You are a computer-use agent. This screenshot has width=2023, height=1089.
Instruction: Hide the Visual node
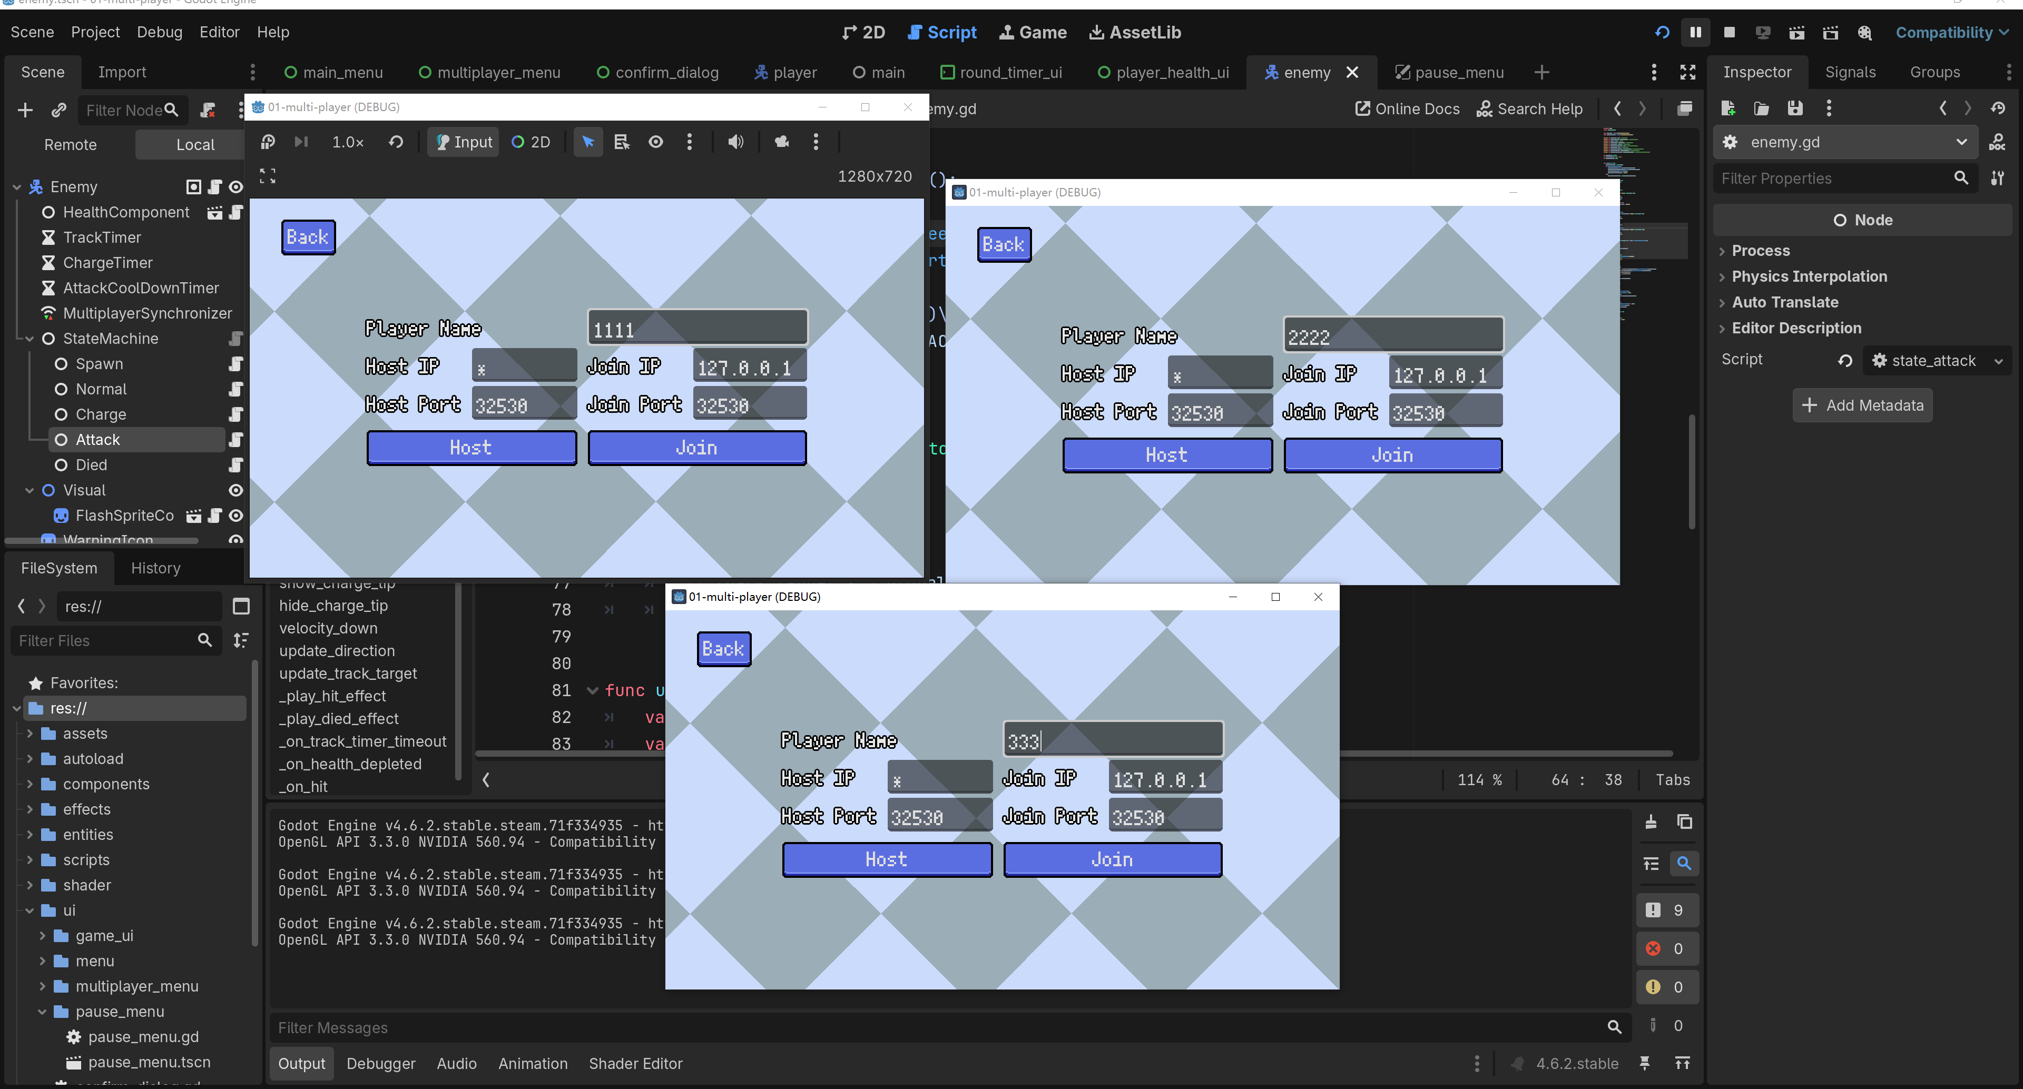[235, 490]
